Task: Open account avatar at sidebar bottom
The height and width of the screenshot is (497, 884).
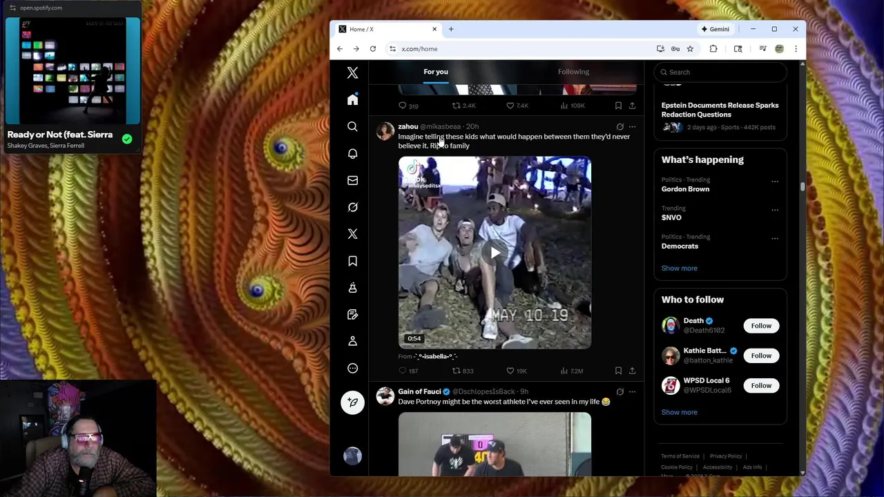Action: [x=352, y=456]
